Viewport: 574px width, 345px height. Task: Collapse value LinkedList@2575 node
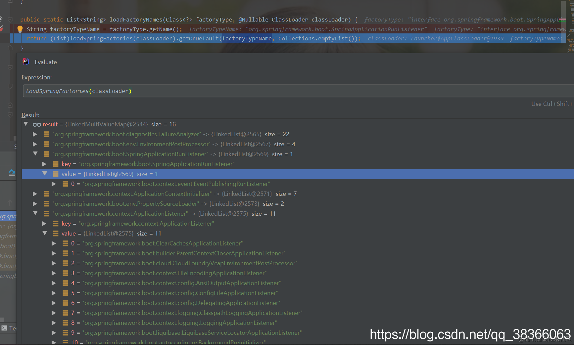click(x=45, y=233)
